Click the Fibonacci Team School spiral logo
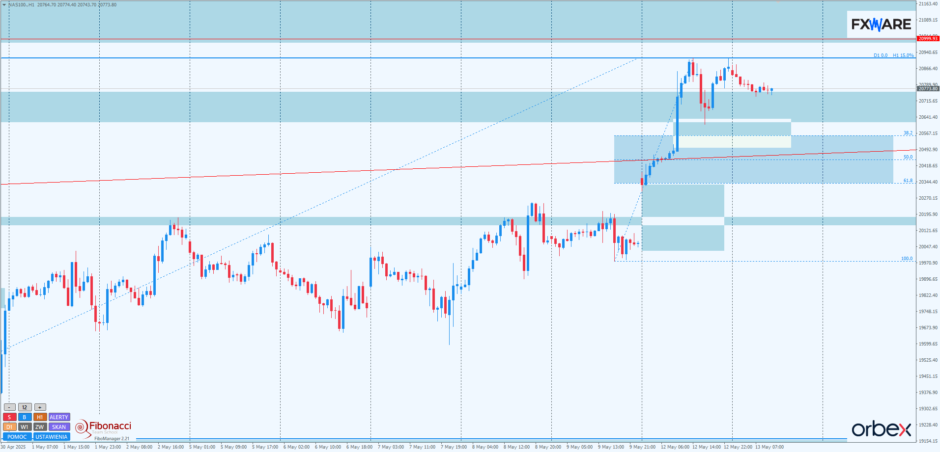Screen dimensions: 940x452 (x=81, y=428)
